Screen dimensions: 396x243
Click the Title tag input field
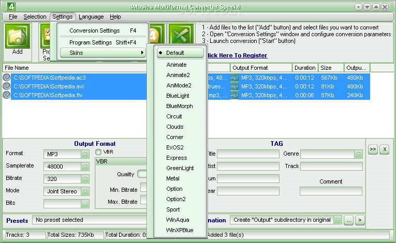pyautogui.click(x=248, y=154)
